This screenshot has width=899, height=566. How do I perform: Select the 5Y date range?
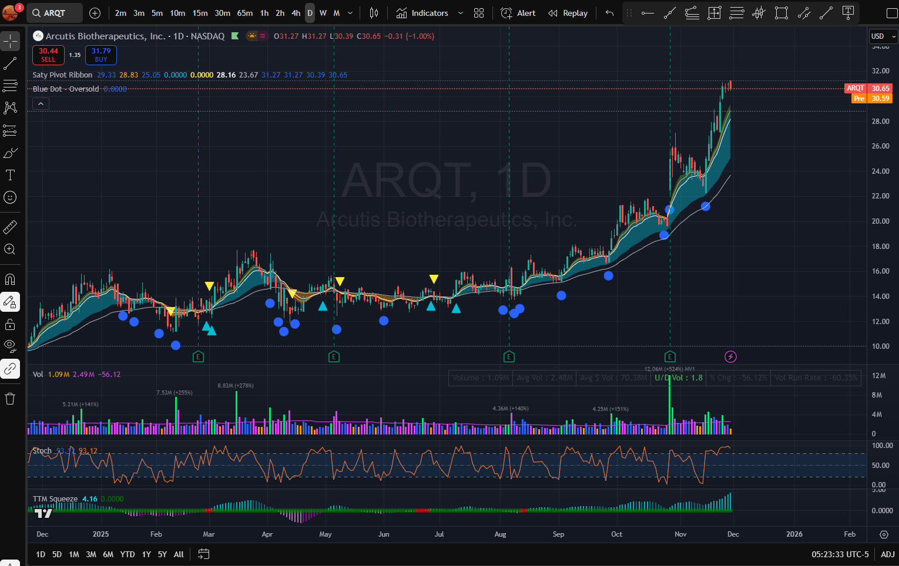pos(162,554)
